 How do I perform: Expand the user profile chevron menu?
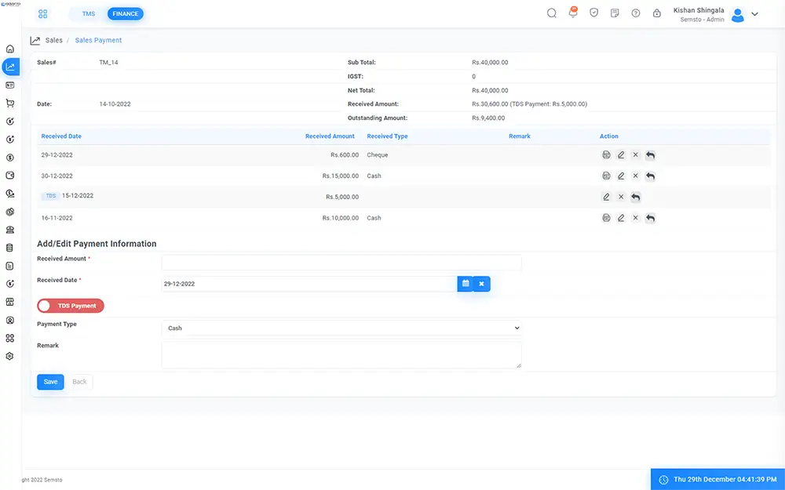click(x=754, y=14)
